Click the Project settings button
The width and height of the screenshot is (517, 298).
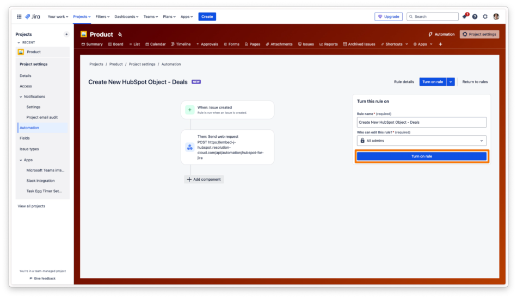(479, 34)
